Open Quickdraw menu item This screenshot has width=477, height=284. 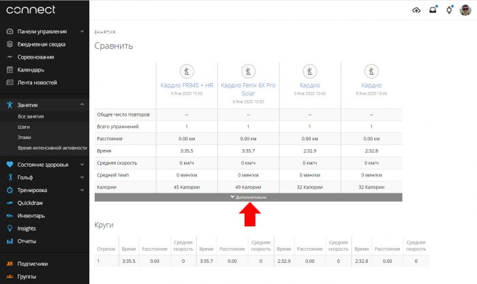(x=30, y=203)
